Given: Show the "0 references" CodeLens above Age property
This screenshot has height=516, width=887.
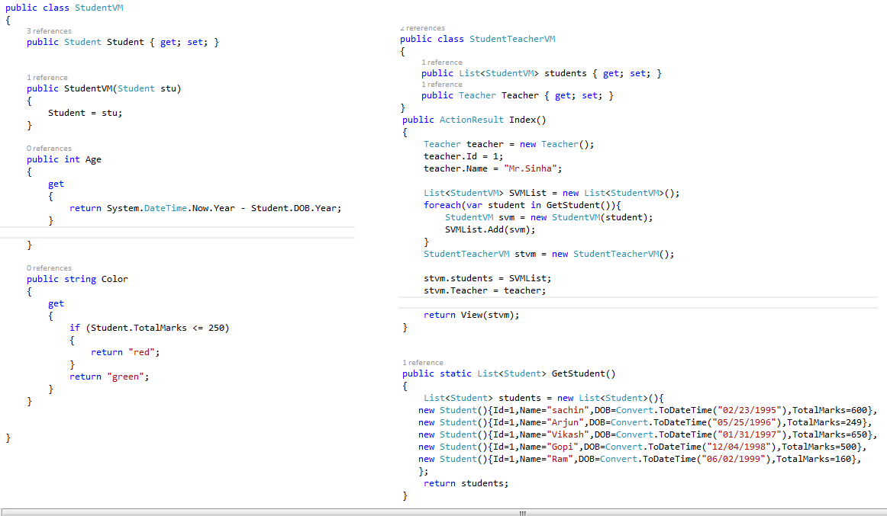Looking at the screenshot, I should (x=49, y=149).
